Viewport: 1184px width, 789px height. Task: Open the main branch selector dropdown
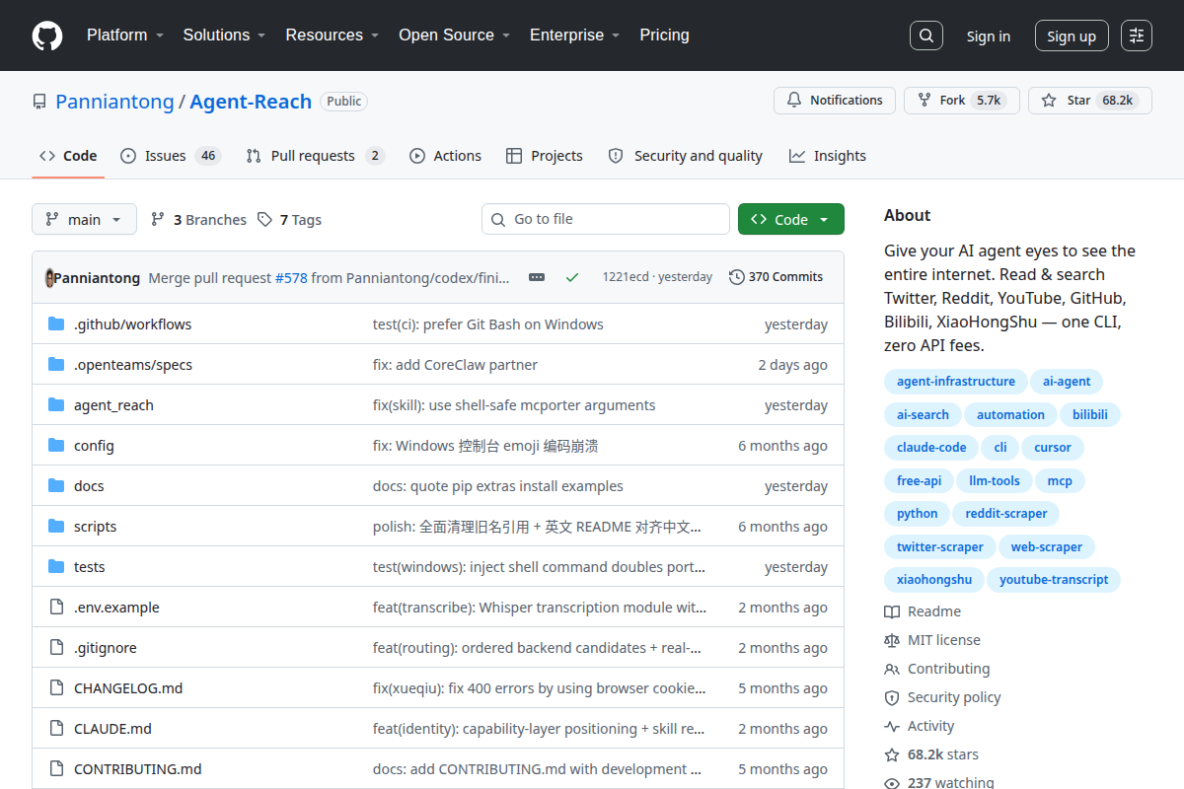click(84, 219)
